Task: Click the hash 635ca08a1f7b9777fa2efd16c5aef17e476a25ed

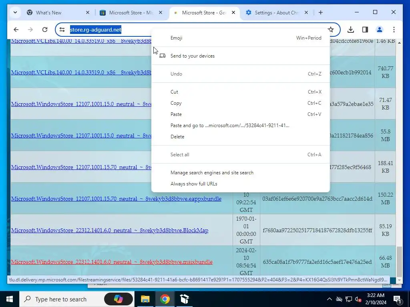Action: click(x=317, y=262)
